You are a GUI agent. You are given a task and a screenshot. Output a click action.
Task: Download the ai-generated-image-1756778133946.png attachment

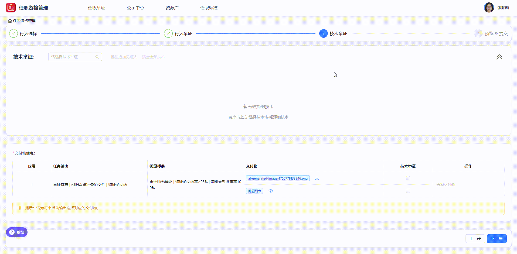tap(317, 178)
